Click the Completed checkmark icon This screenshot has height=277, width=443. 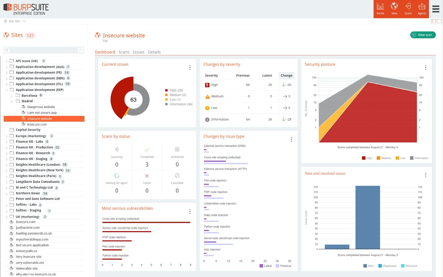click(x=147, y=150)
